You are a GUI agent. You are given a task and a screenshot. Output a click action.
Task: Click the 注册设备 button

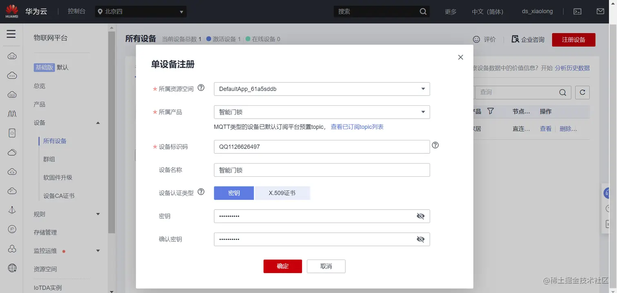coord(573,40)
